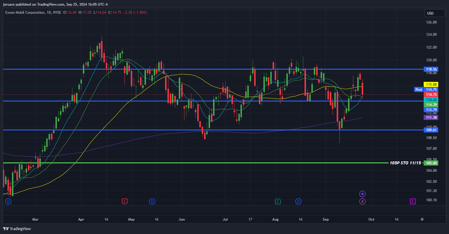Click the 124.00 price axis label

pyautogui.click(x=431, y=35)
